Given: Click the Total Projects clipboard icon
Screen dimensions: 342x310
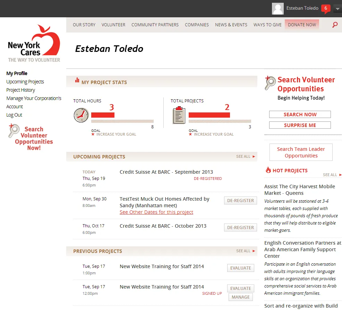Looking at the screenshot, I should coord(179,115).
